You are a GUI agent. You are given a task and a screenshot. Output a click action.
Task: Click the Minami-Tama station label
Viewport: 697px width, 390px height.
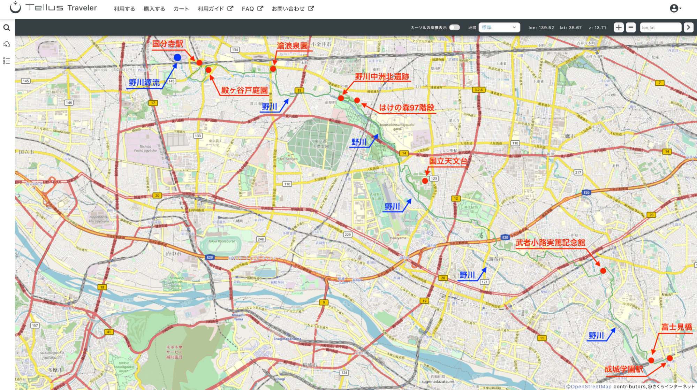[238, 317]
